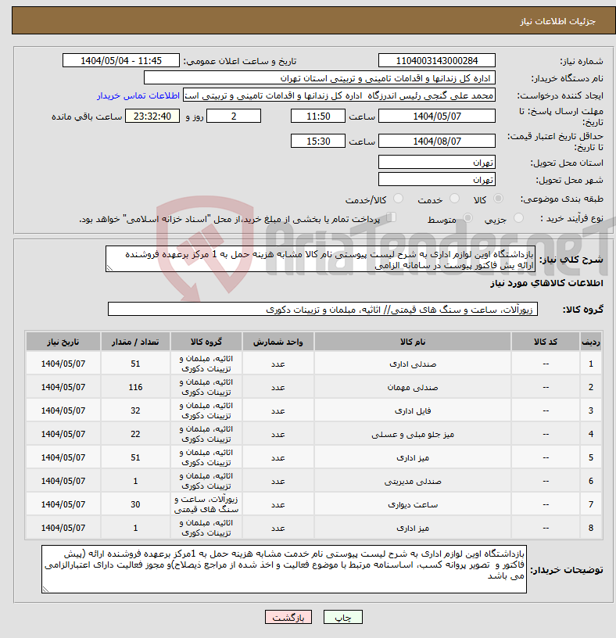Select the کالا/خدمت radio button
Image resolution: width=616 pixels, height=638 pixels.
tap(398, 199)
